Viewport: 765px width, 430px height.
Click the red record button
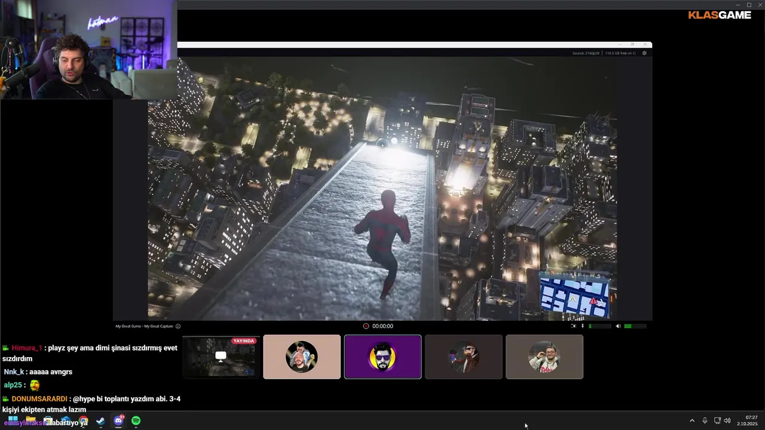coord(366,326)
